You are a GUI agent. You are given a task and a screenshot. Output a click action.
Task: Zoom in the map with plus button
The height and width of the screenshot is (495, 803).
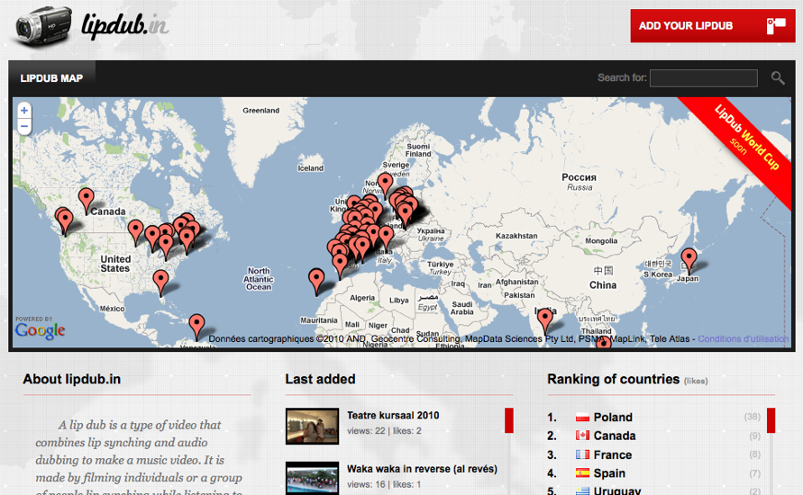tap(24, 111)
